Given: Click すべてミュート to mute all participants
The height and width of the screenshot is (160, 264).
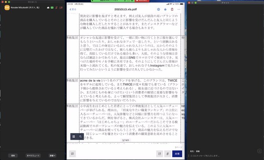Looking at the screenshot, I should pos(33,155).
